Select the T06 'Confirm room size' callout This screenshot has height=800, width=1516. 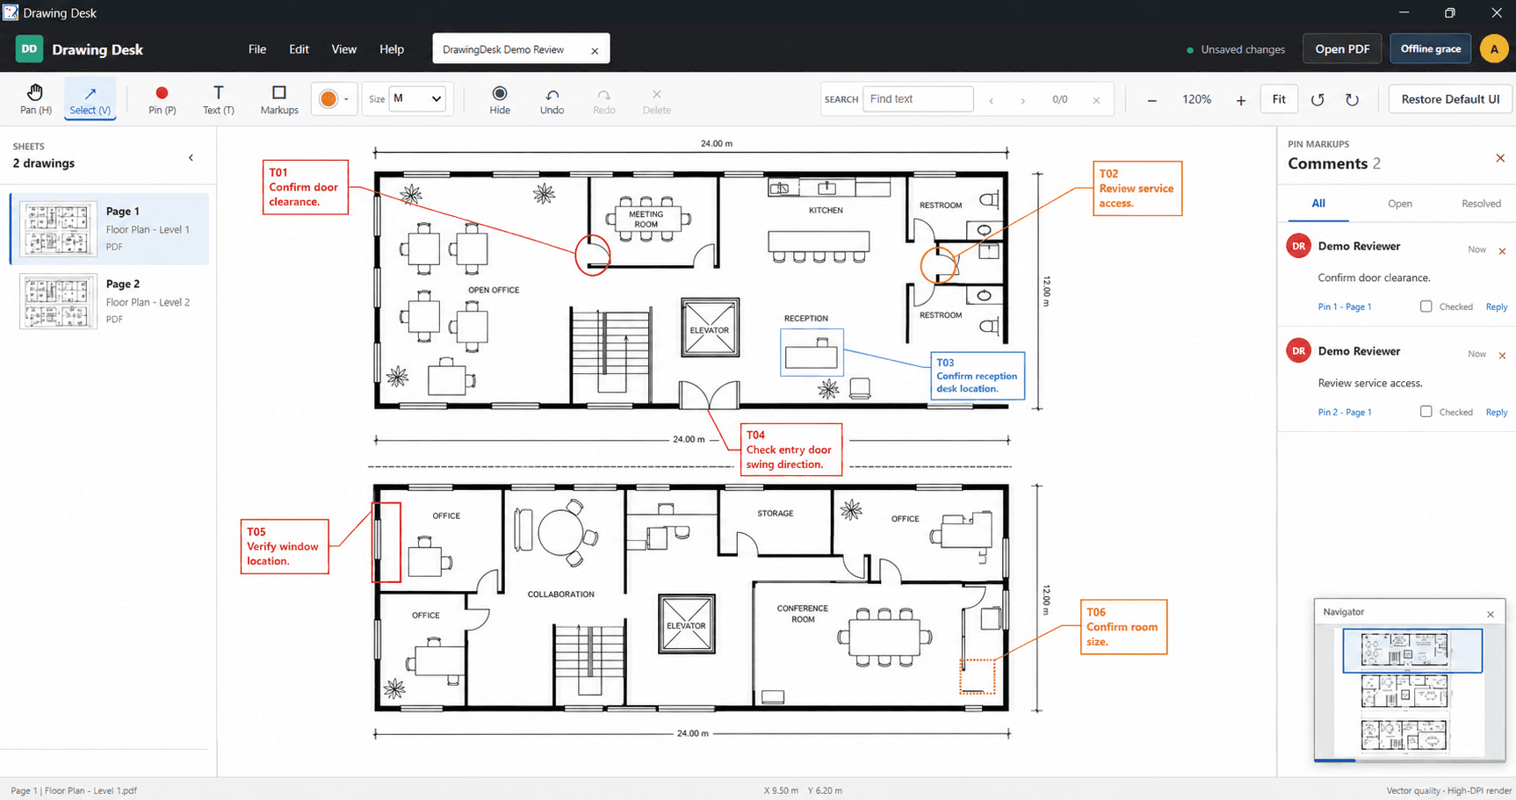[x=1123, y=627]
